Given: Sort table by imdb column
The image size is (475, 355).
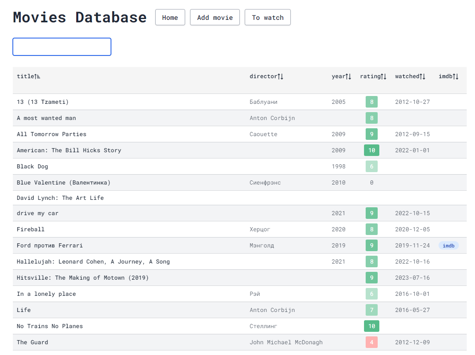Looking at the screenshot, I should coord(448,76).
